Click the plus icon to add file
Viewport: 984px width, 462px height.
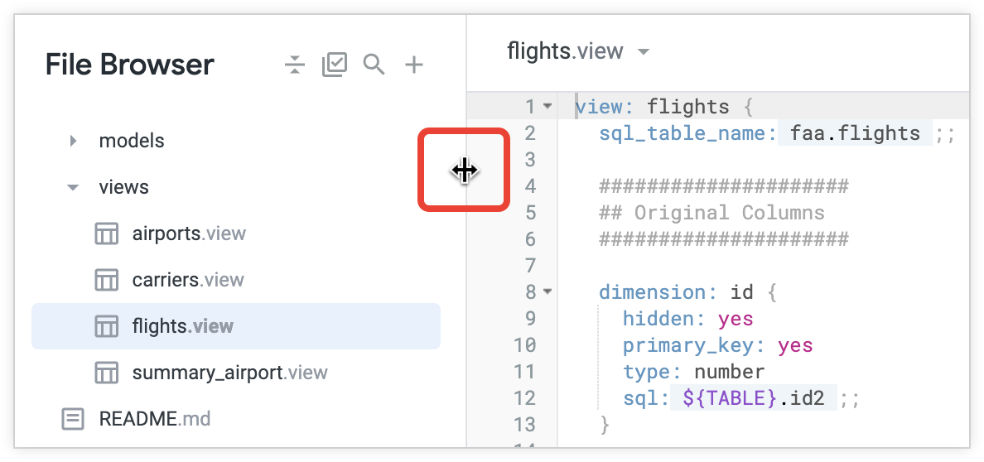point(413,65)
